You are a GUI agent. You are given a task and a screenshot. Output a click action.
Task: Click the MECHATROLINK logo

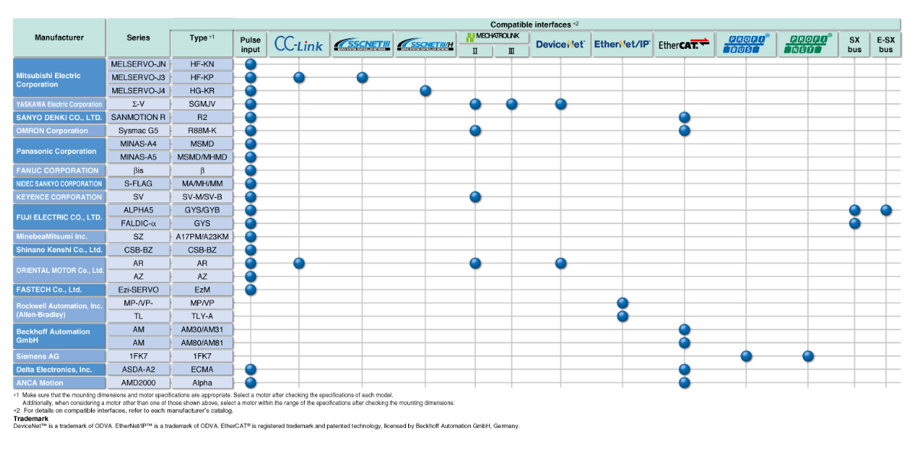[493, 37]
